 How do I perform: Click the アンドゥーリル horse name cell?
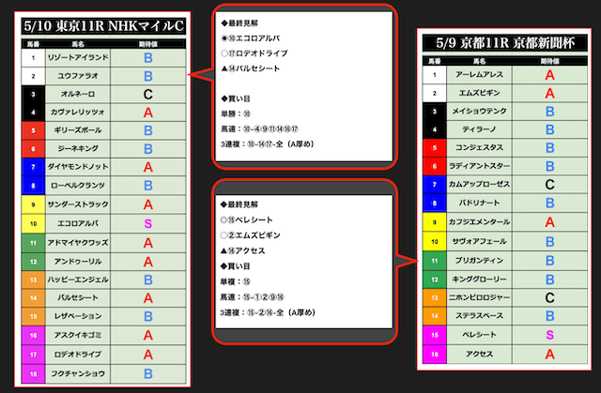tap(78, 262)
